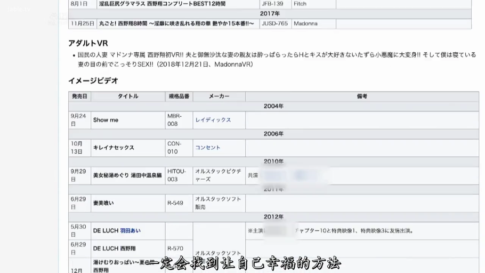Click the 規格品番 column header
Screen dimensions: 485x273
click(179, 97)
